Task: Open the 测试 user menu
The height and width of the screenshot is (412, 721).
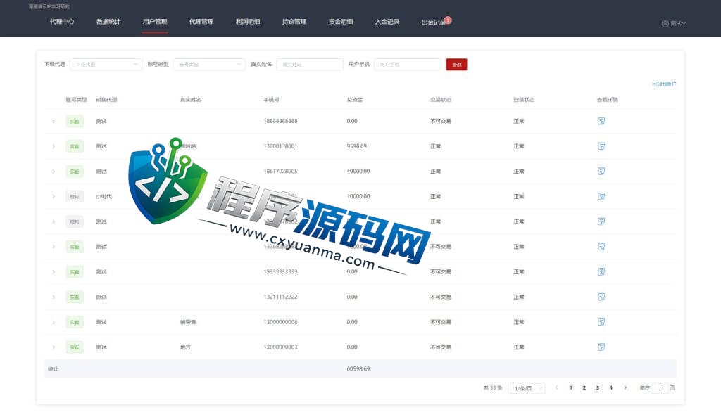Action: 674,23
